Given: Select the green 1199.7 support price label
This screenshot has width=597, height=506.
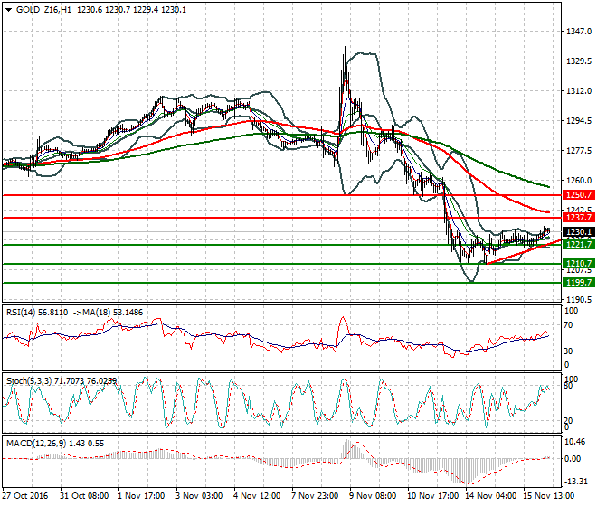Looking at the screenshot, I should click(579, 283).
